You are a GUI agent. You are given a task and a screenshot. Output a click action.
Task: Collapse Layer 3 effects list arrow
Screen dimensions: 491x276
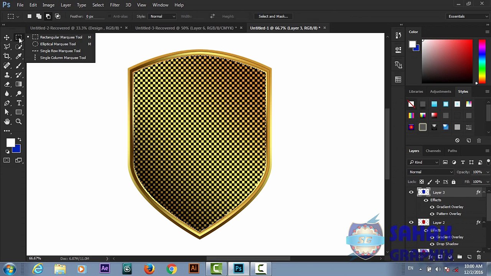pyautogui.click(x=484, y=192)
